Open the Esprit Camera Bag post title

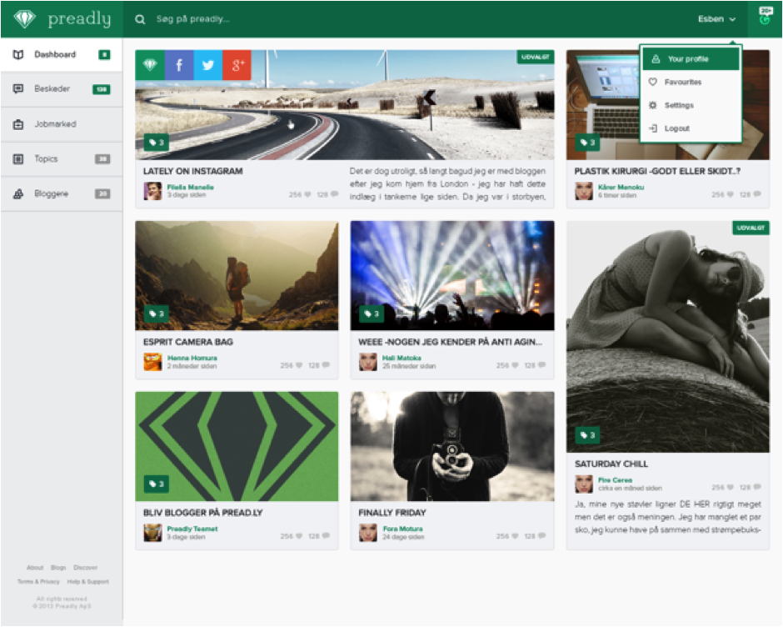[188, 342]
